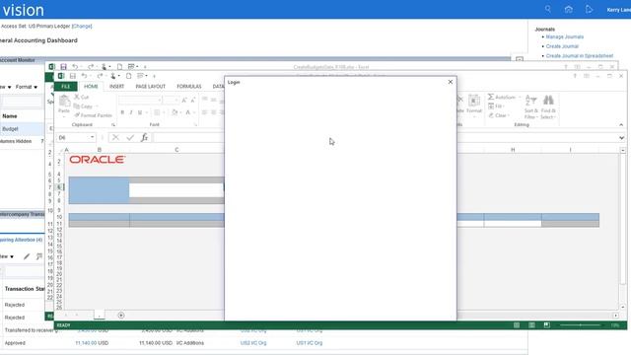This screenshot has height=355, width=631.
Task: Select column H header
Action: 513,150
